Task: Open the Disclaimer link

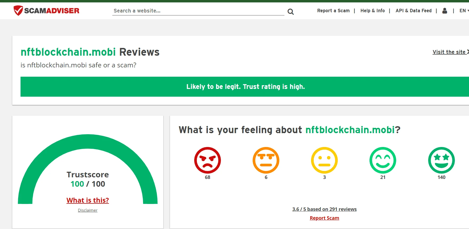Action: pyautogui.click(x=88, y=210)
